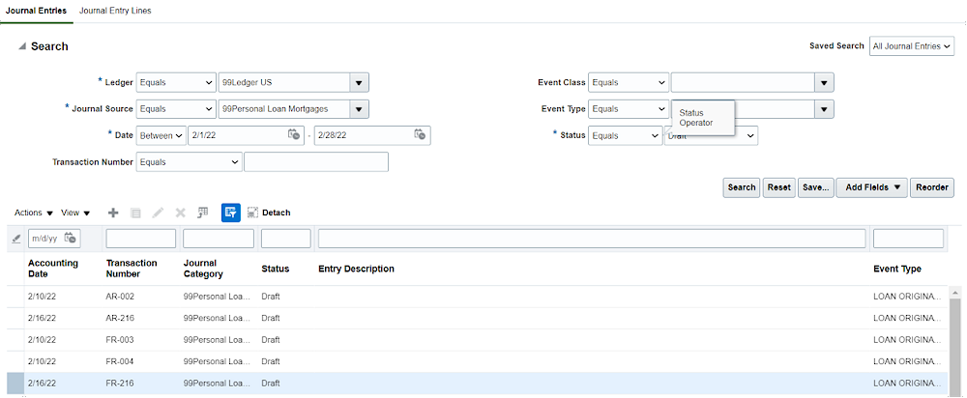Click the clear filters eraser icon
Image resolution: width=967 pixels, height=398 pixels.
click(x=16, y=239)
